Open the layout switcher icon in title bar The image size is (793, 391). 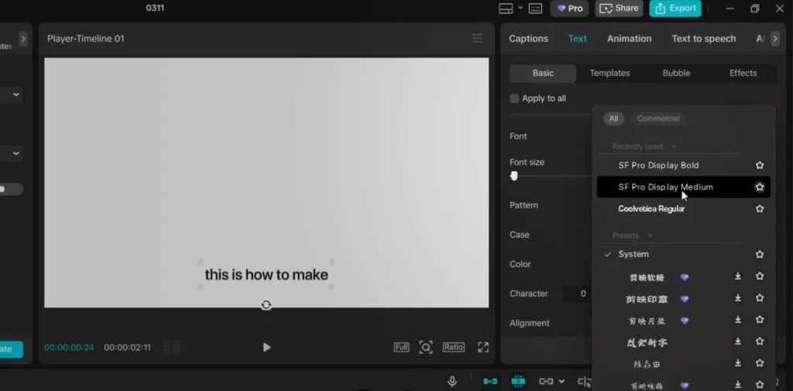tap(506, 9)
